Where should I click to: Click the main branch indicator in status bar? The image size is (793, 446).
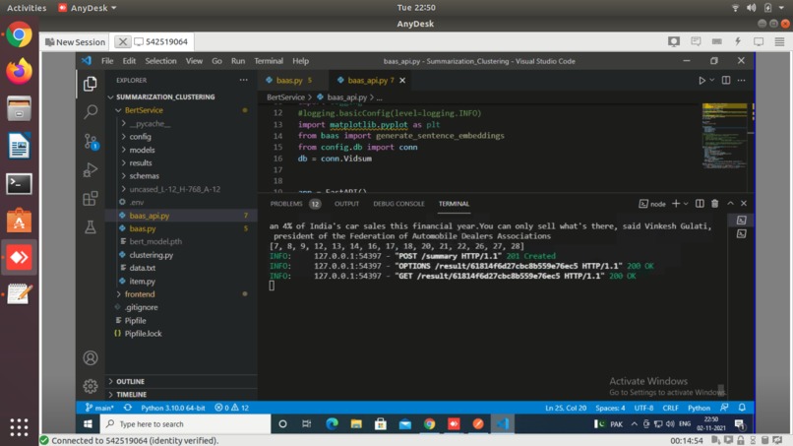[99, 408]
